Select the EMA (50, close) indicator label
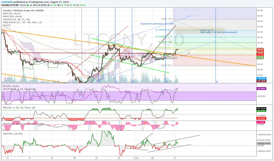This screenshot has width=274, height=161. [11, 13]
